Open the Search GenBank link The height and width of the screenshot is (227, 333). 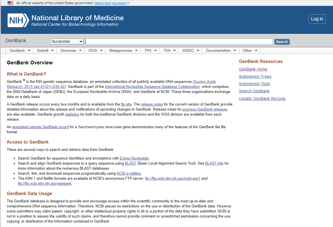254,91
